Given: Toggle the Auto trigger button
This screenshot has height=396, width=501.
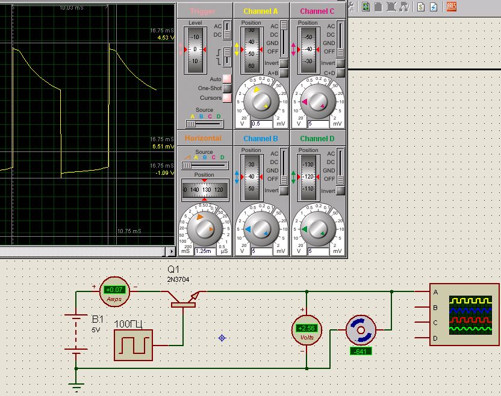Looking at the screenshot, I should [x=227, y=79].
